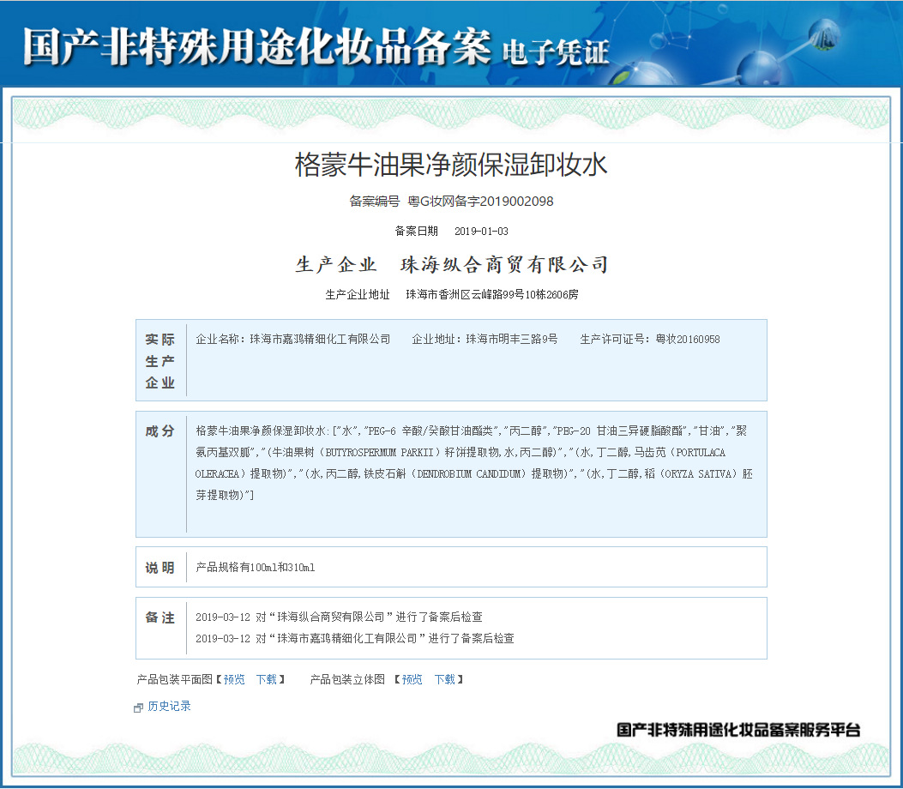Download the 产品包装平面图 image
The height and width of the screenshot is (789, 903).
click(x=266, y=679)
